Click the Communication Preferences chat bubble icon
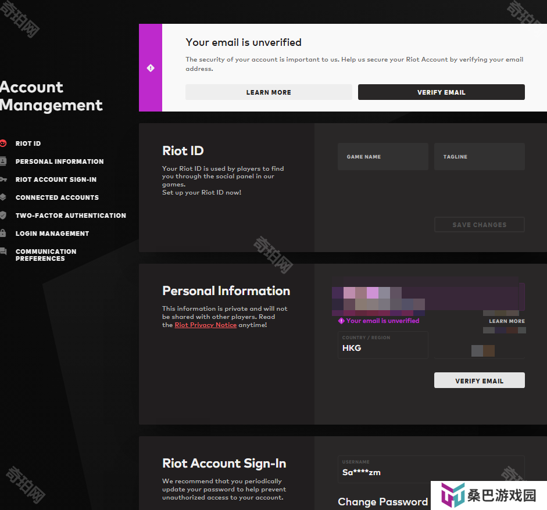Image resolution: width=547 pixels, height=510 pixels. [x=3, y=252]
